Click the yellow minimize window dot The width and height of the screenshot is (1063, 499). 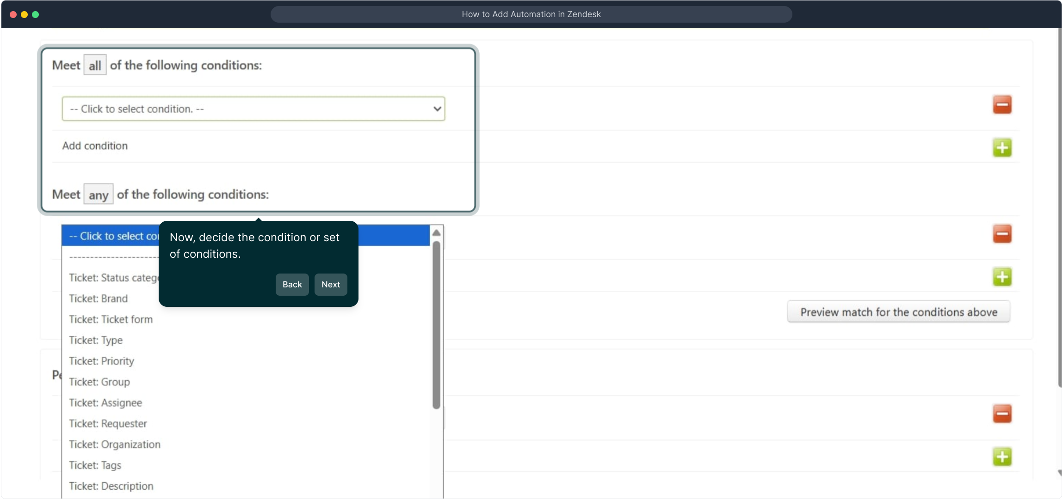pyautogui.click(x=24, y=14)
